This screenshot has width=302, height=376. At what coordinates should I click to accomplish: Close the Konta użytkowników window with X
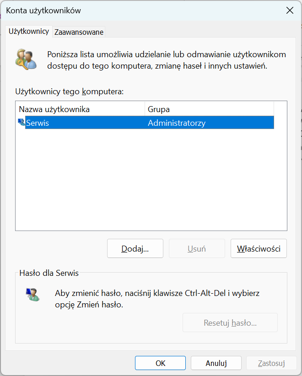(290, 10)
